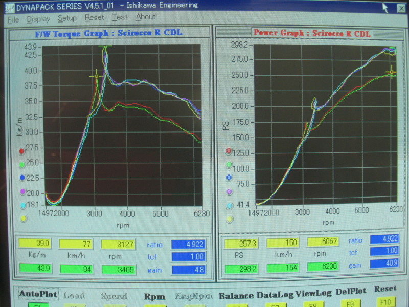The height and width of the screenshot is (307, 409).
Task: Click torque panel ratio 4.922 field
Action: click(x=188, y=244)
